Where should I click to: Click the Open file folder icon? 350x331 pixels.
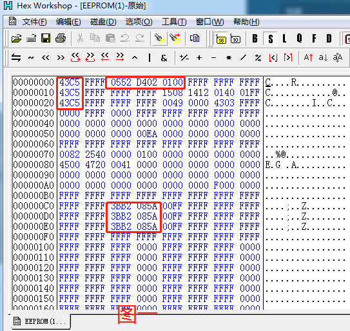point(17,39)
